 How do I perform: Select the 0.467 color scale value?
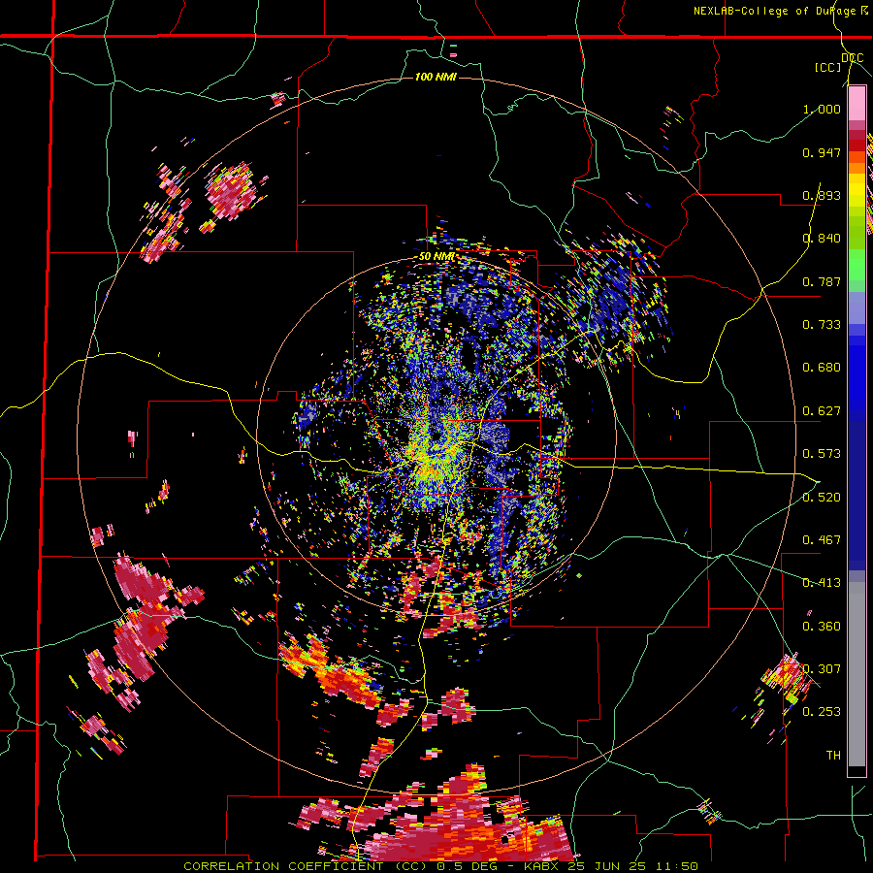(x=822, y=540)
